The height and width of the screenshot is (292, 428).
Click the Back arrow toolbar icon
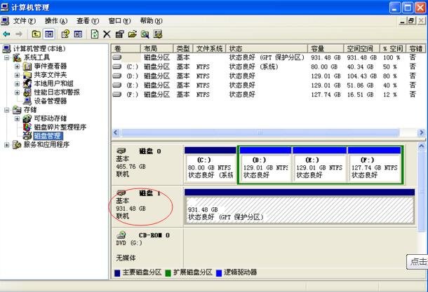6,34
